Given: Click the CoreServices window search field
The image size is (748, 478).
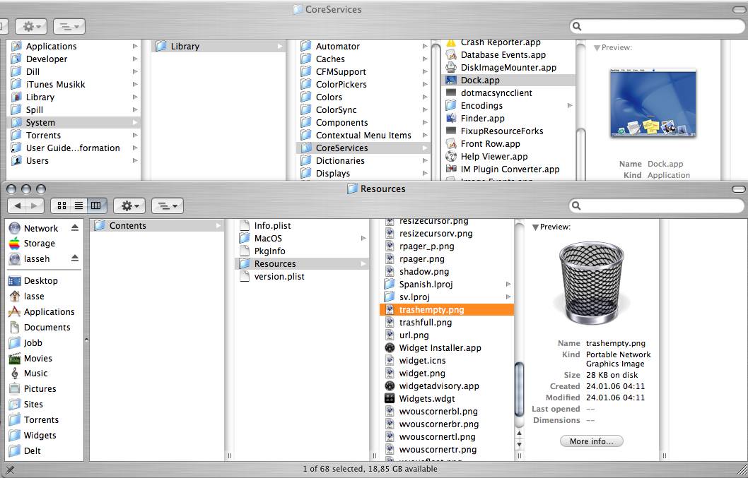Looking at the screenshot, I should pos(657,26).
